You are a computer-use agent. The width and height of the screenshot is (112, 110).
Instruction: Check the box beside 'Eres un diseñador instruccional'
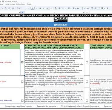pyautogui.click(x=87, y=100)
